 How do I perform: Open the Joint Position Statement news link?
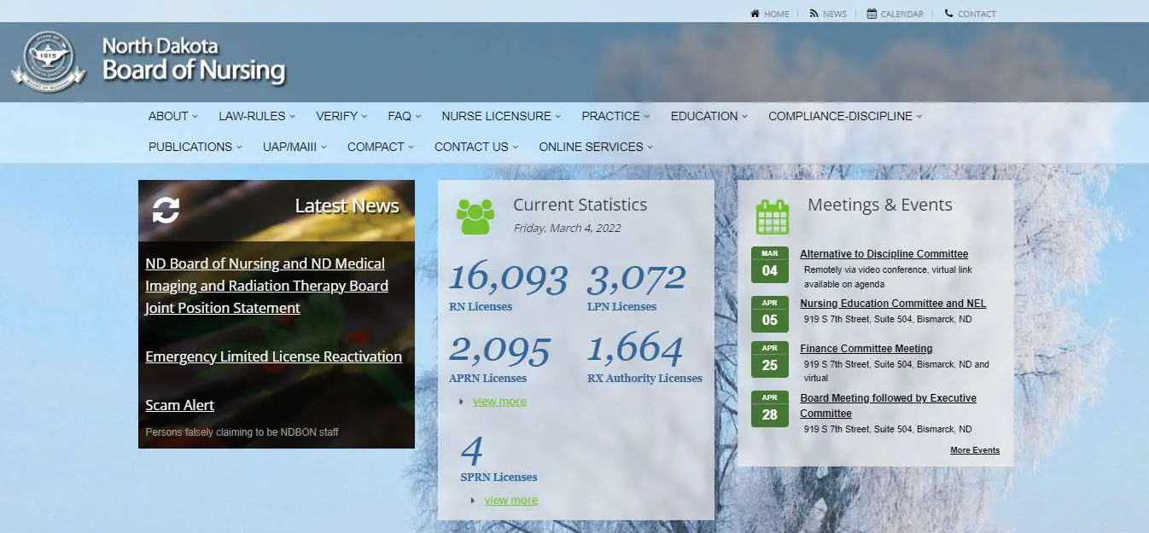(266, 286)
